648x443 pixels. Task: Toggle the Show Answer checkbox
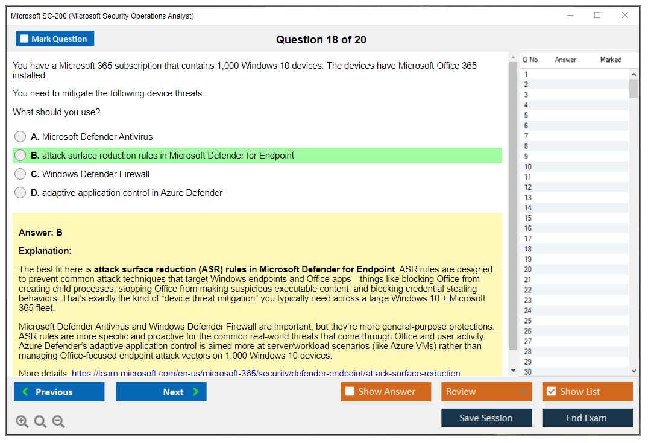point(350,392)
